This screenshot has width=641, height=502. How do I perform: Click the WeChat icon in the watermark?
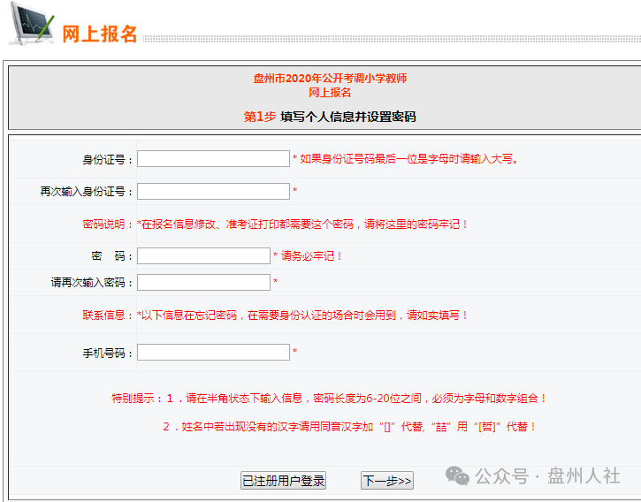(457, 475)
